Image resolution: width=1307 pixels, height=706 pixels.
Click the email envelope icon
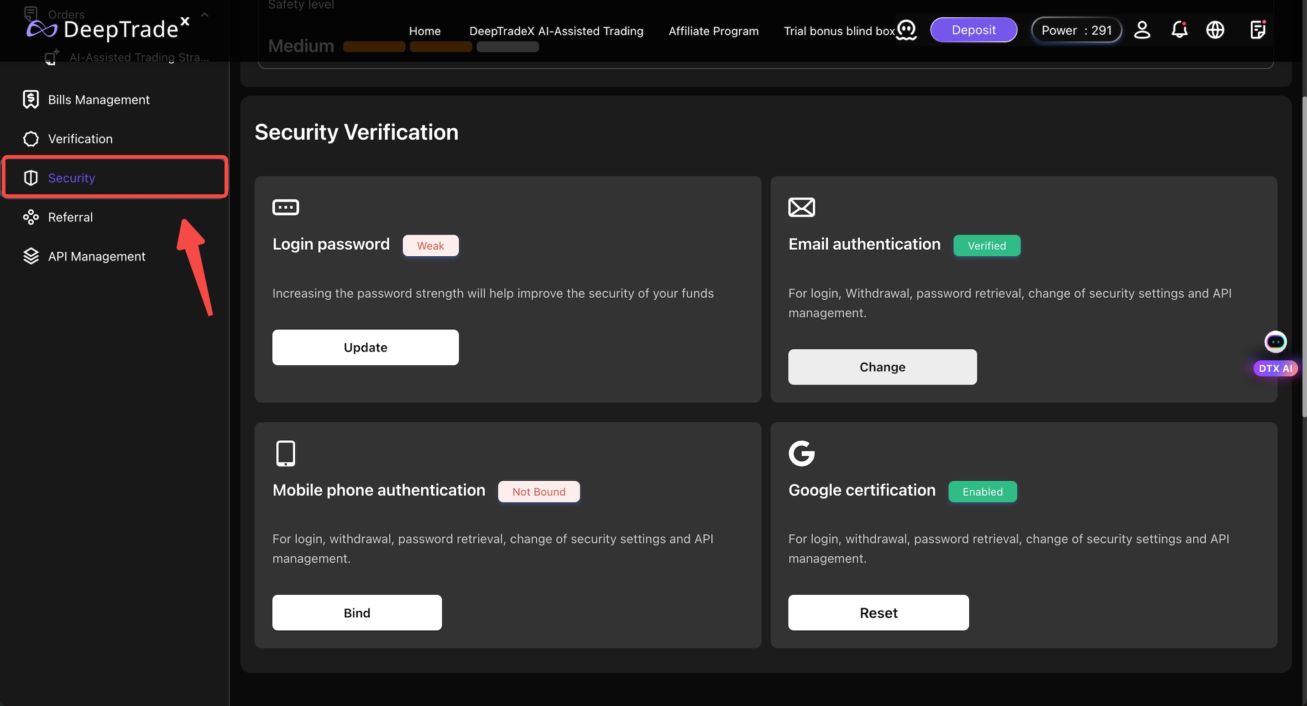(802, 207)
